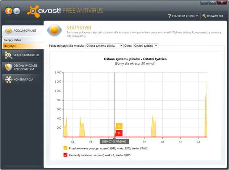This screenshot has height=170, width=229.
Task: Click the Wt day label on axis
Action: [163, 142]
